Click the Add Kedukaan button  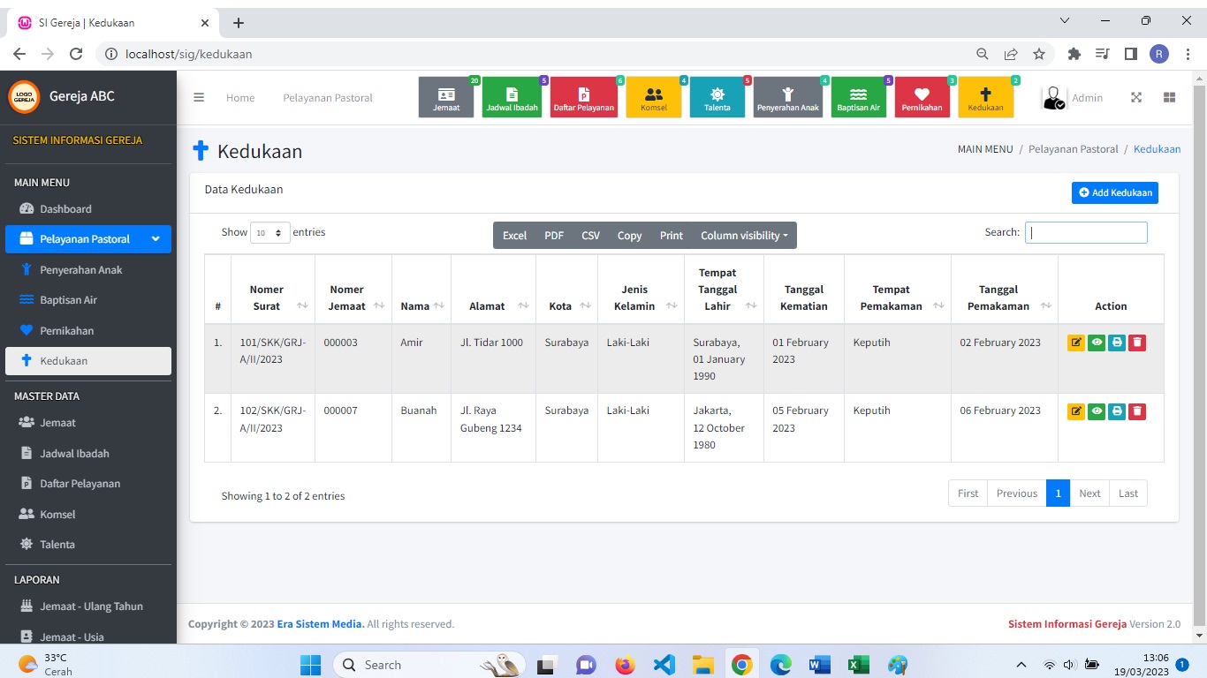(1114, 192)
